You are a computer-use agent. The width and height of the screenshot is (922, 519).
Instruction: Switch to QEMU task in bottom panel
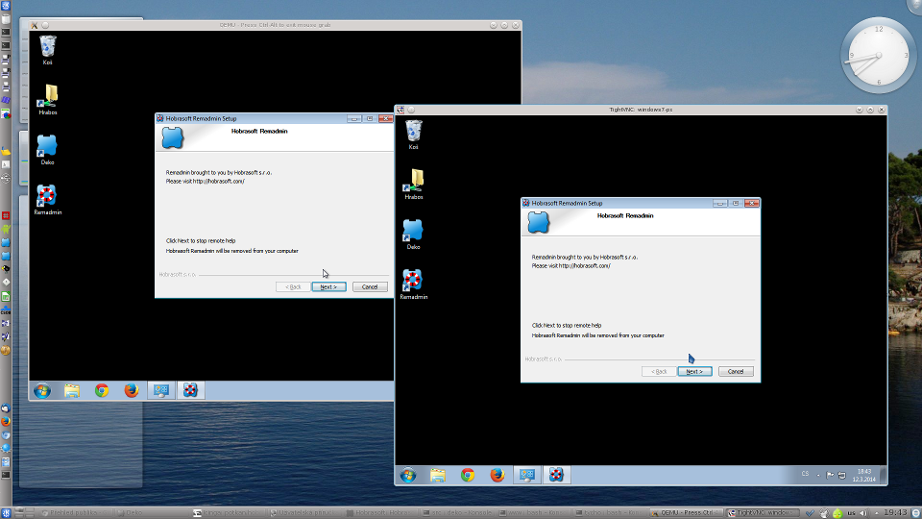[686, 513]
